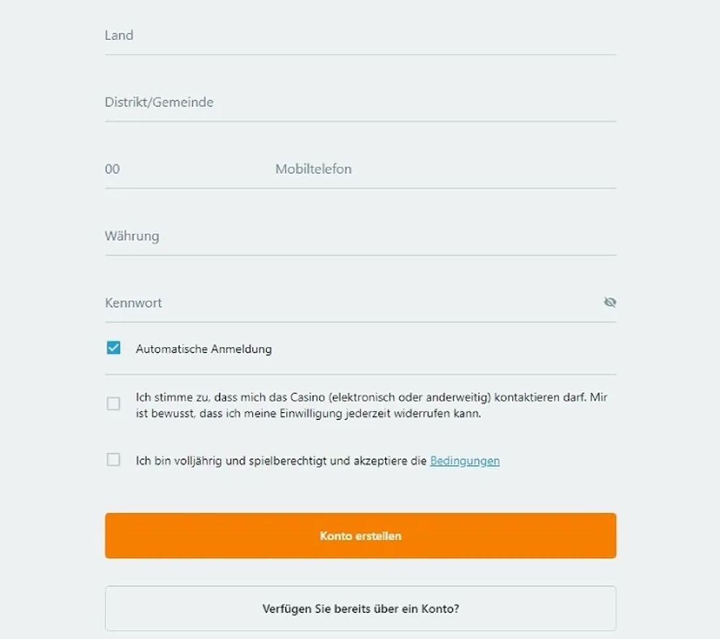
Task: Open the Land selection field
Action: 361,36
